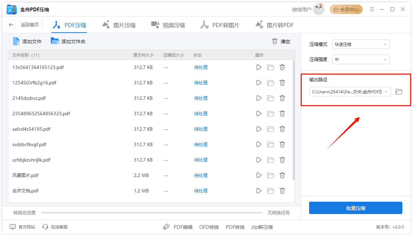Screen dimensions: 413x236
Task: Switch to the PDF压缩 tab
Action: click(69, 25)
